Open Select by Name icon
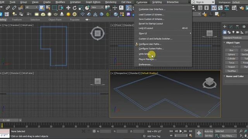 coord(48,8)
